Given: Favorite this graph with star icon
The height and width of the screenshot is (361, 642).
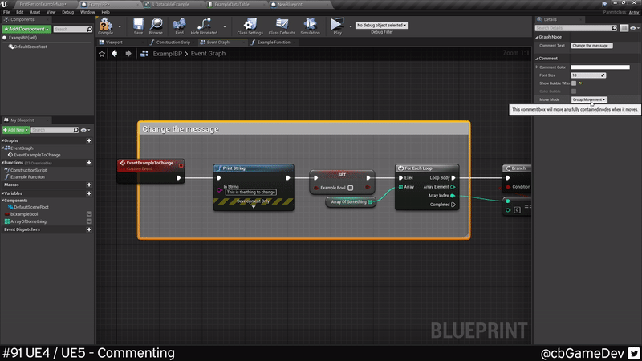Looking at the screenshot, I should tap(102, 54).
